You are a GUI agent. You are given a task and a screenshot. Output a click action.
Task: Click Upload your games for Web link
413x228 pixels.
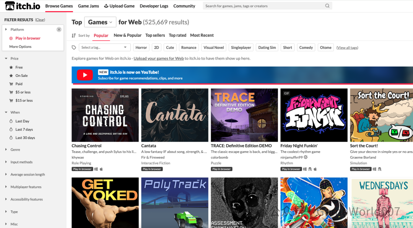[x=159, y=59]
